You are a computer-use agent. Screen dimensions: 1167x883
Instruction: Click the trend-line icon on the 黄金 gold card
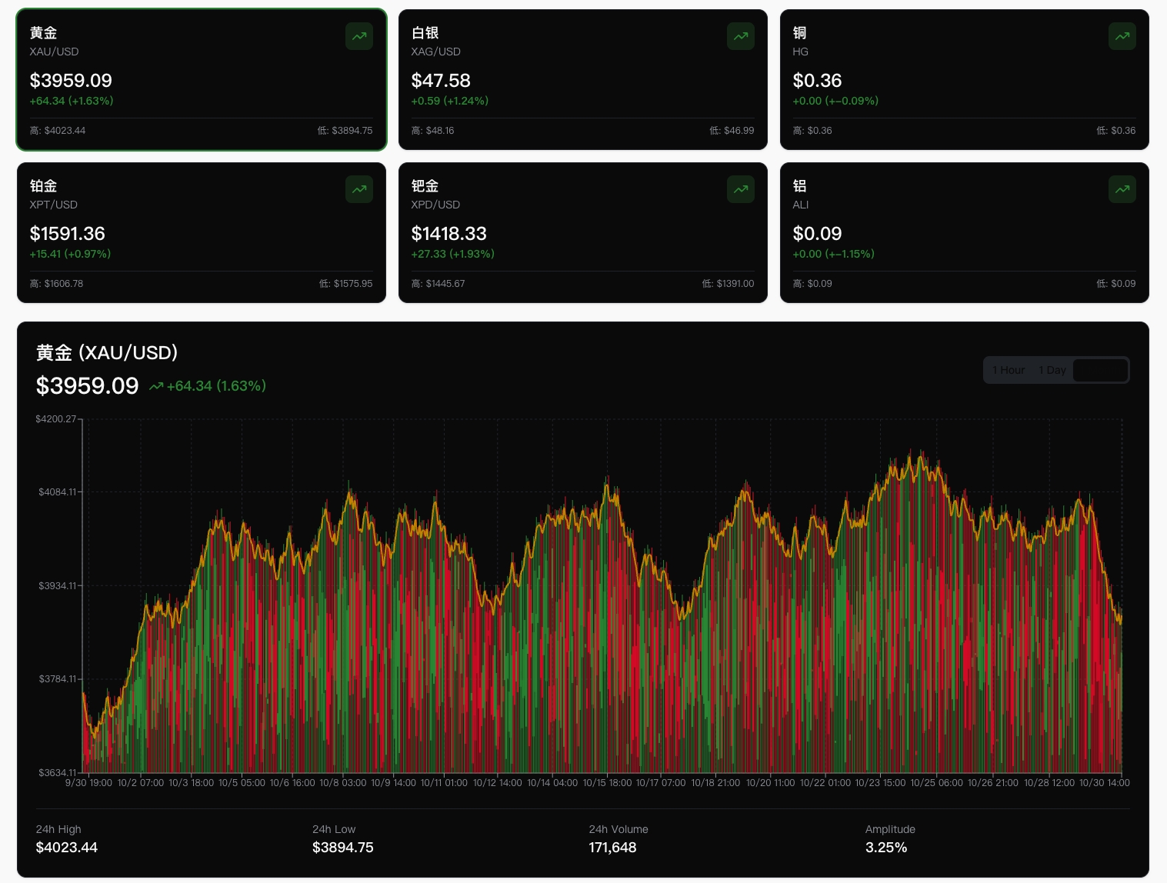click(x=358, y=35)
